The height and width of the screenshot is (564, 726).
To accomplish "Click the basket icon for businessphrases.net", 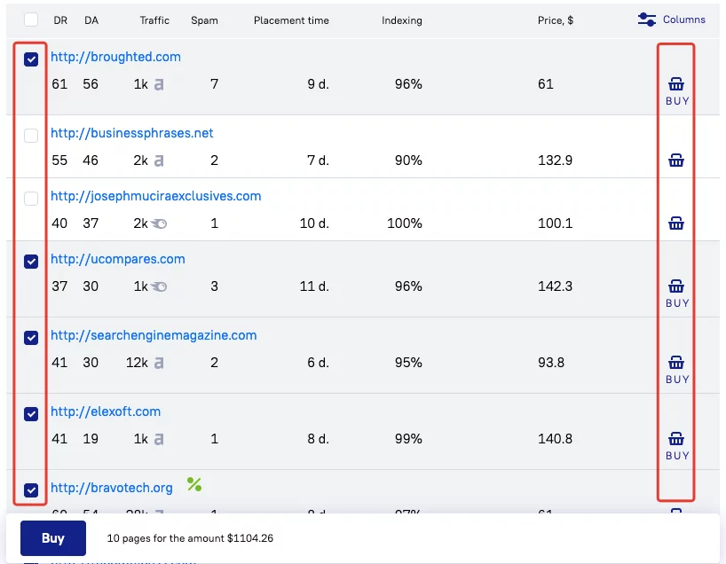I will click(676, 161).
